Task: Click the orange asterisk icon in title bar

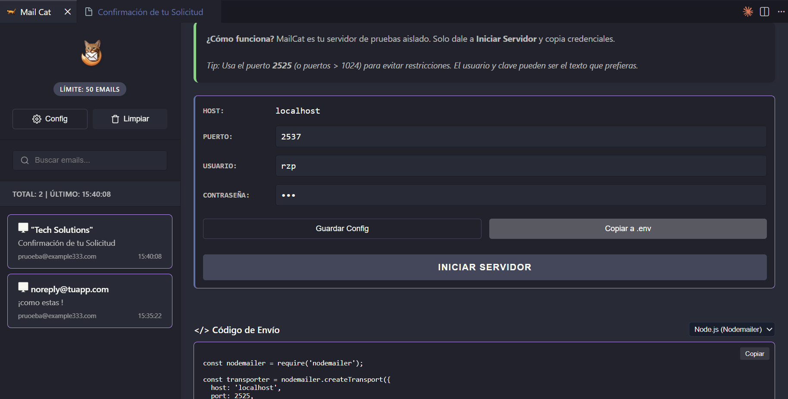Action: (748, 12)
